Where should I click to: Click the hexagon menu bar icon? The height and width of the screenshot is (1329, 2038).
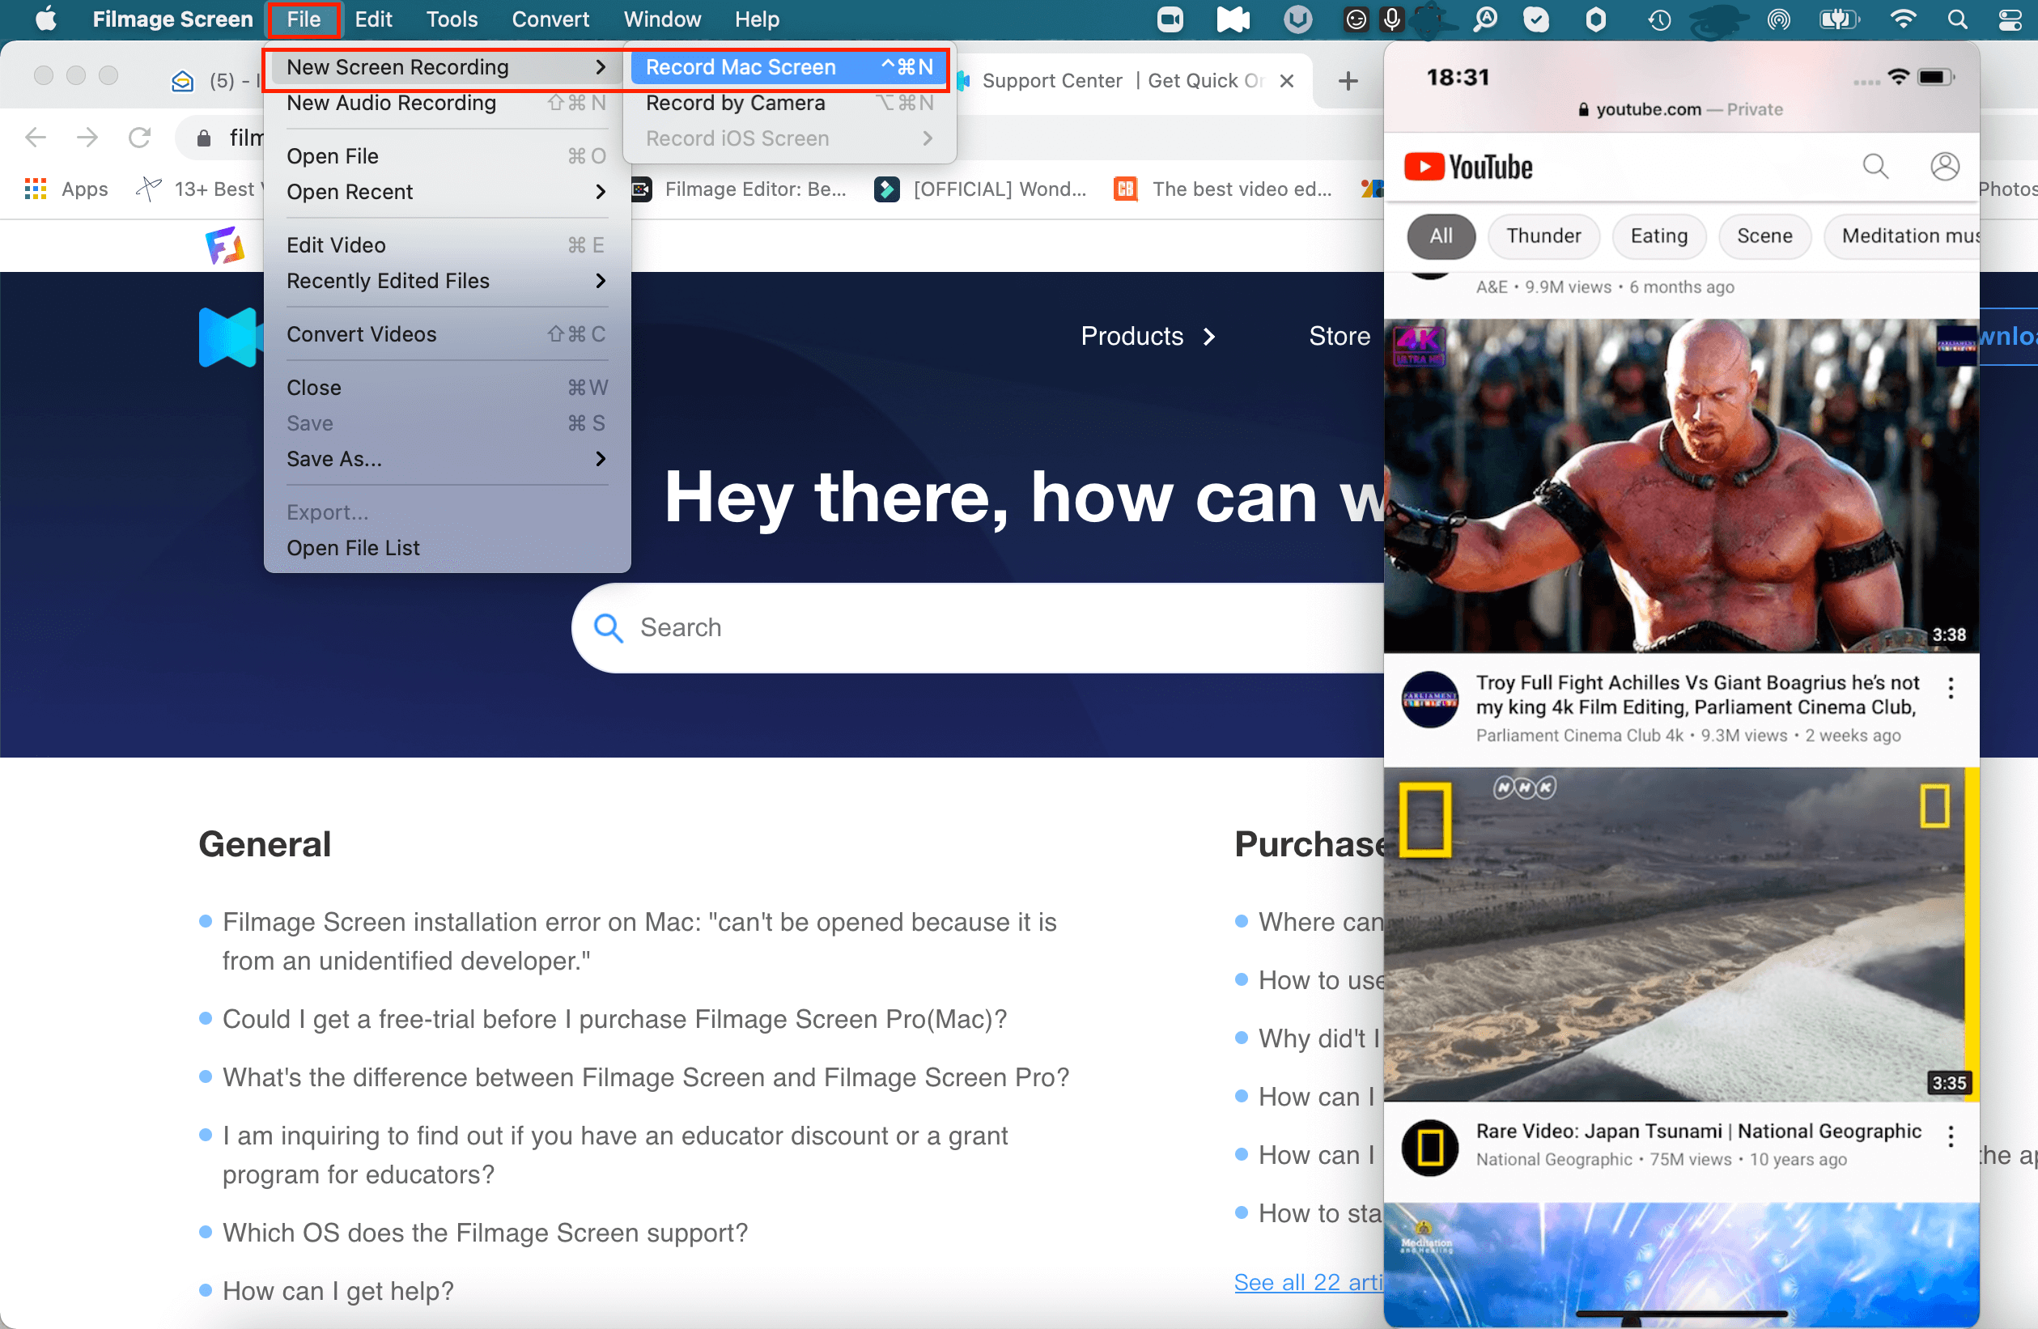[x=1595, y=19]
